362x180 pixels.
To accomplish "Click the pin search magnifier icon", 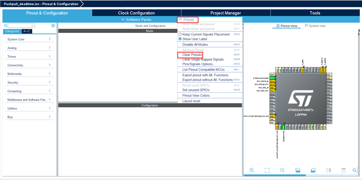I will [x=354, y=170].
